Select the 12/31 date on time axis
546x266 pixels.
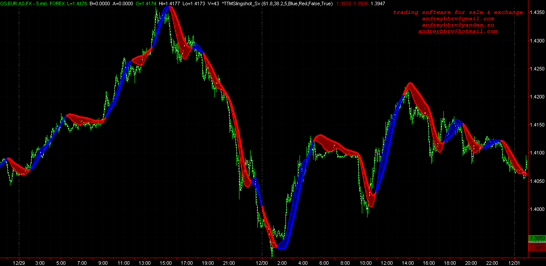(514, 262)
